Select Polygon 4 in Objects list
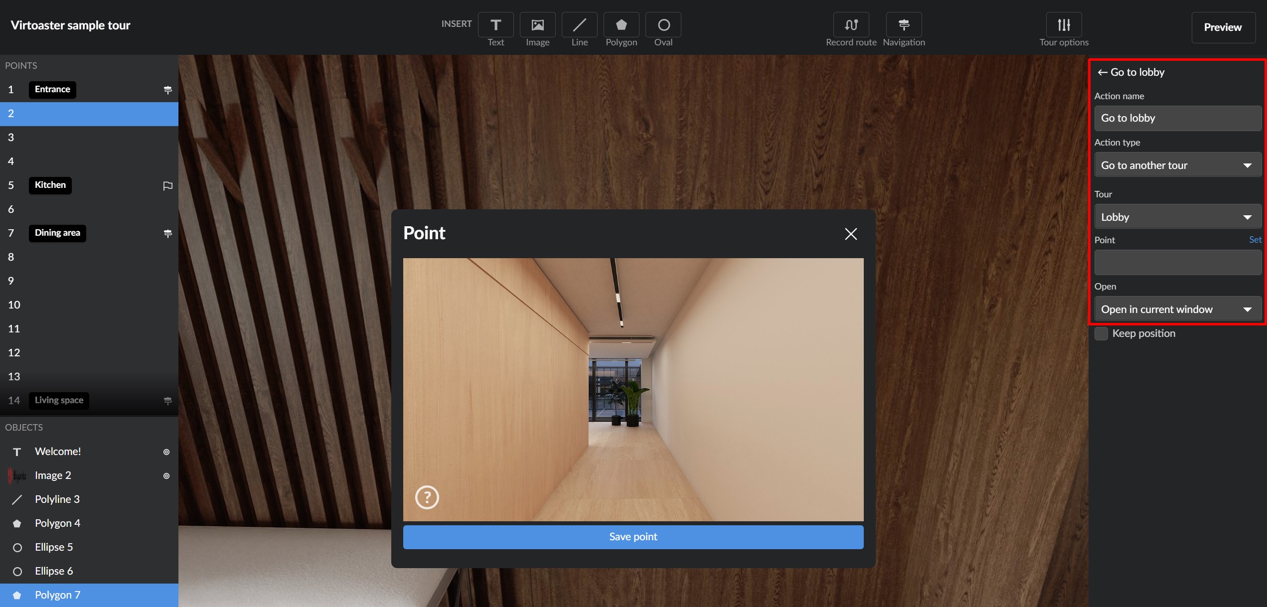 (x=57, y=523)
